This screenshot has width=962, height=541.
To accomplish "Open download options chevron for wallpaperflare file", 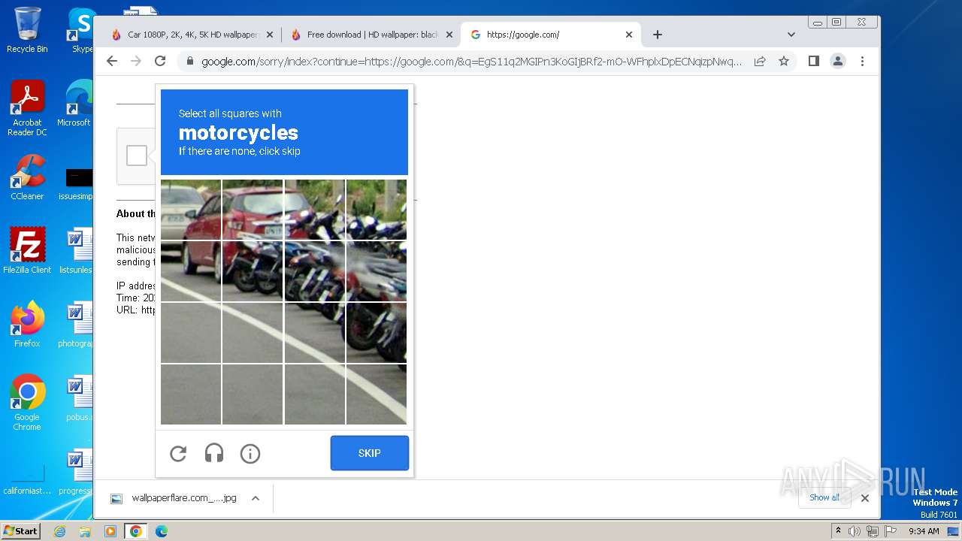I will [x=256, y=498].
